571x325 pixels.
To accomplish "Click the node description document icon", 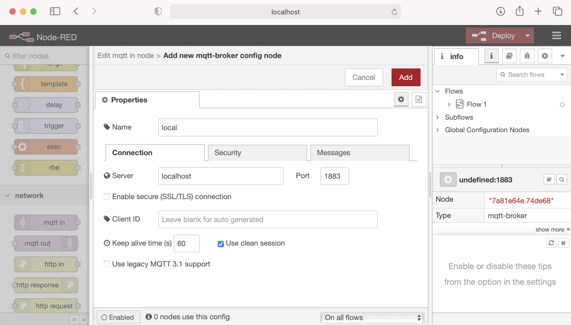I will [x=419, y=100].
